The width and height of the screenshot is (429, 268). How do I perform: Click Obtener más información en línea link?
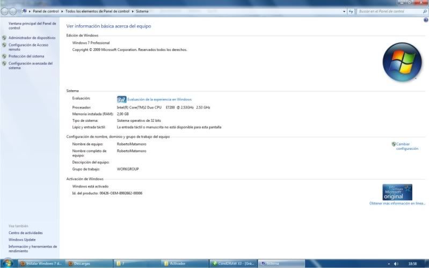[x=397, y=204]
